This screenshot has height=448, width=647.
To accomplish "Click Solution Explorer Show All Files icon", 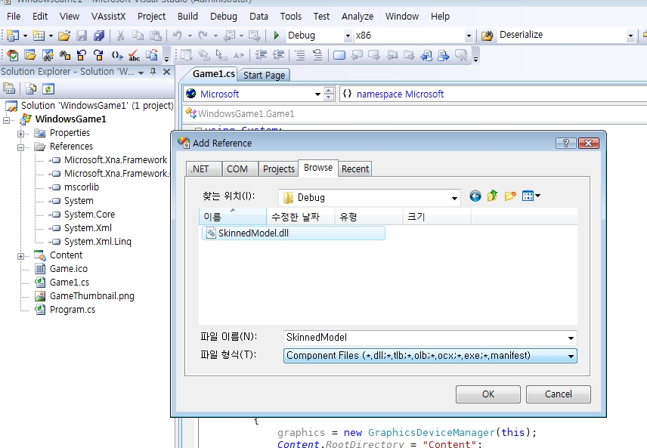I will coord(31,88).
